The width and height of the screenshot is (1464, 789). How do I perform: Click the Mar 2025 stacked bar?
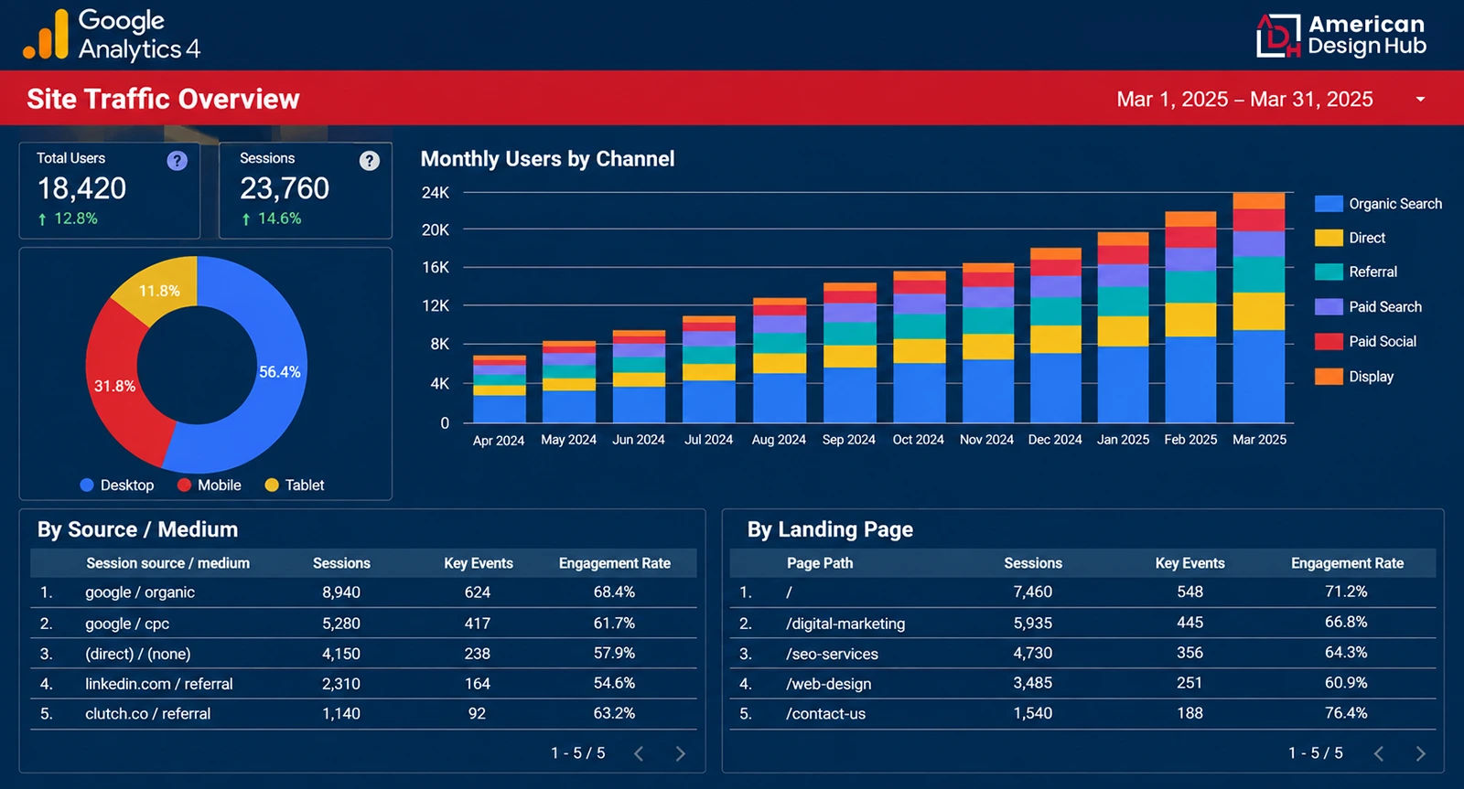point(1259,307)
